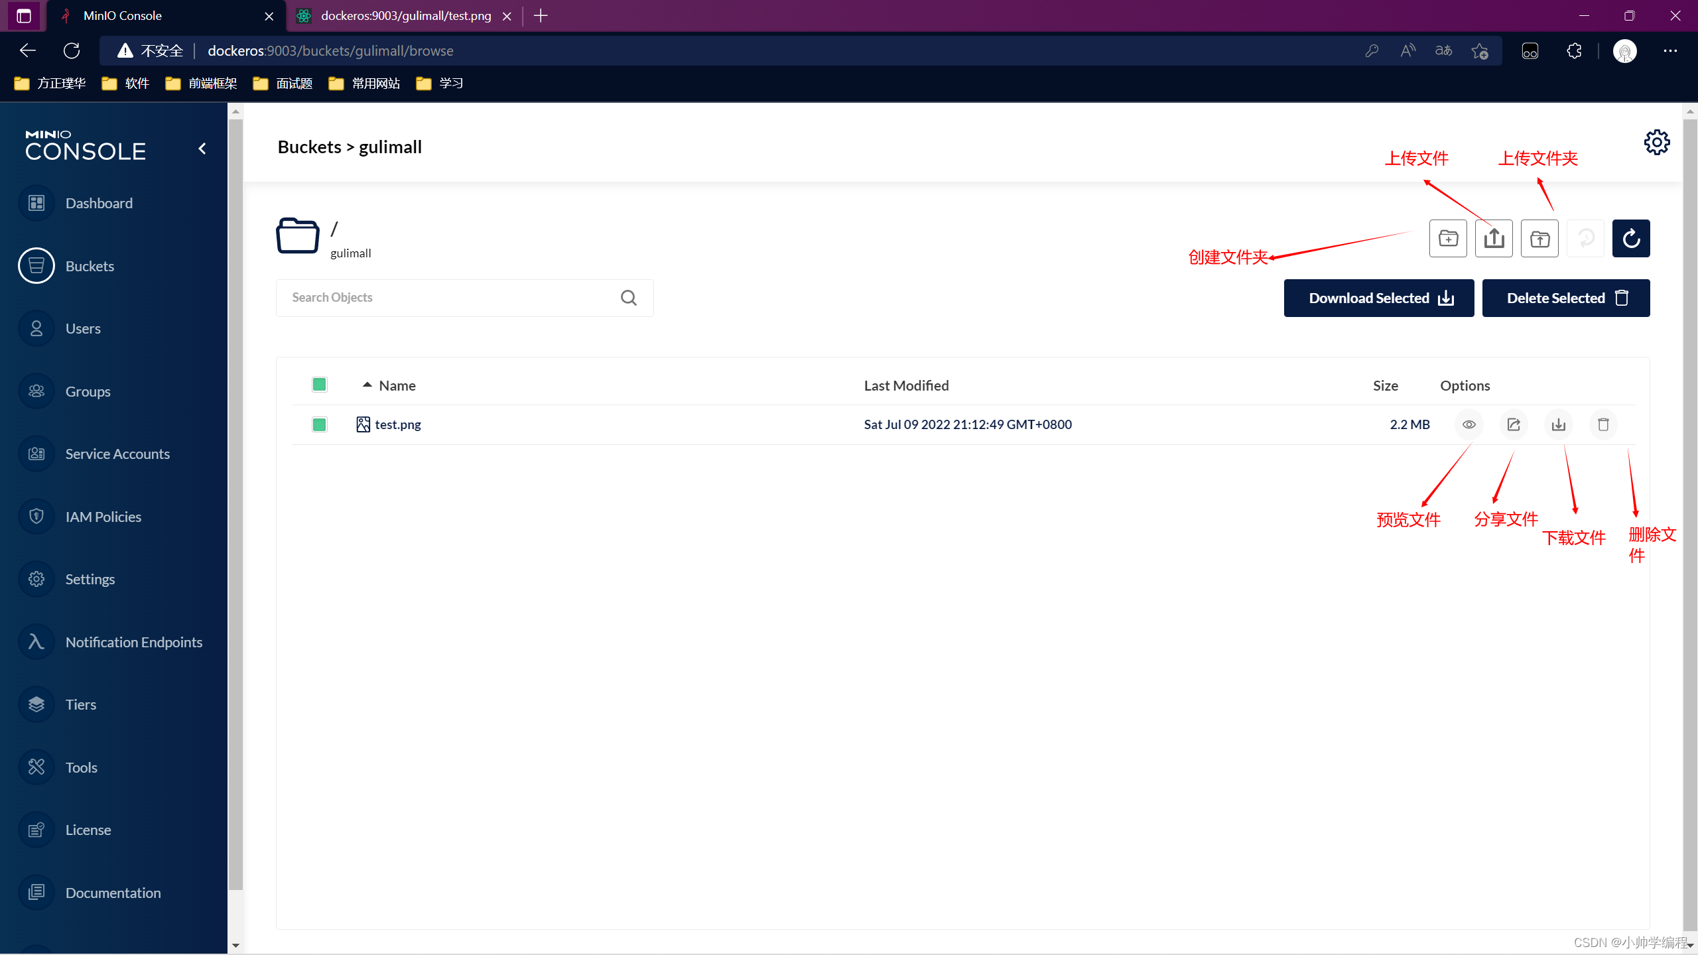The height and width of the screenshot is (955, 1698).
Task: Click the Download Selected button
Action: pos(1378,298)
